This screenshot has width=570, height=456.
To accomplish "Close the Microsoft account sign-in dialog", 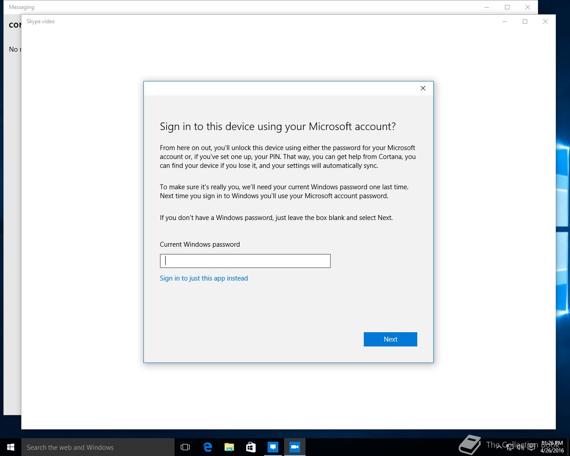I will tap(423, 88).
